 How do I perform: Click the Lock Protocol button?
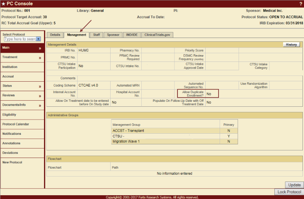289,192
